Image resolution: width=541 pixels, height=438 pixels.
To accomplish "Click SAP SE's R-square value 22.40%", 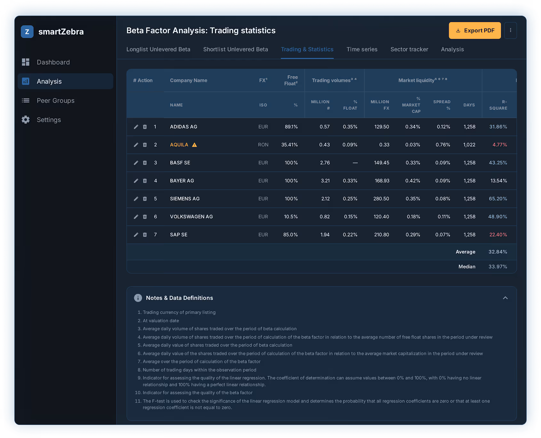I will click(x=498, y=235).
